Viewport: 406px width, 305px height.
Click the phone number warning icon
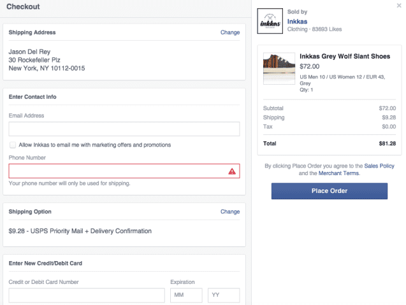232,171
